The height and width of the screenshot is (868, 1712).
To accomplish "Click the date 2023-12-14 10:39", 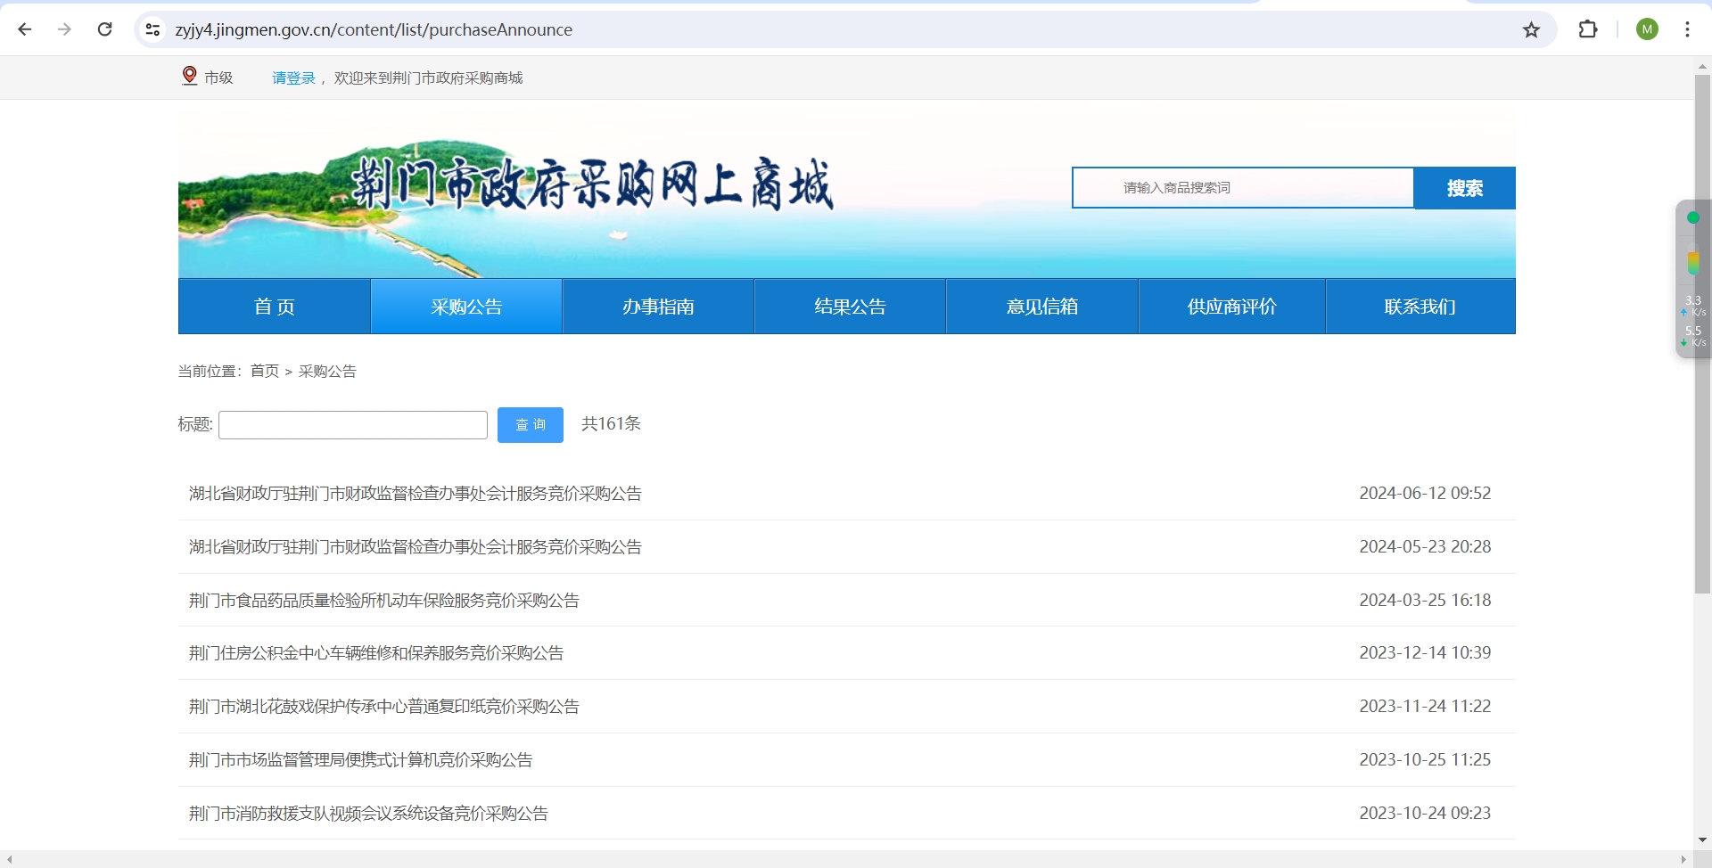I will pos(1425,652).
